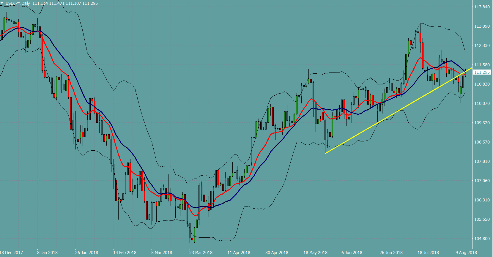Click the 104.800 price axis label
493x257 pixels.
pyautogui.click(x=482, y=239)
